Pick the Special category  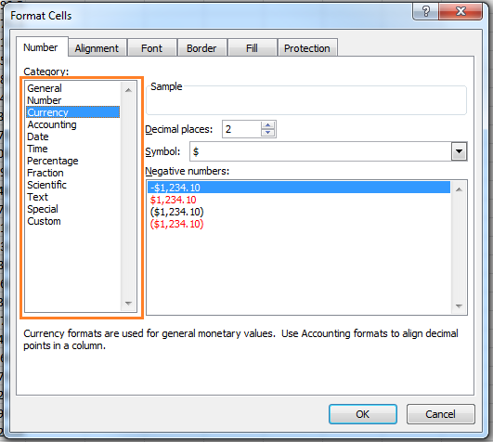tap(73, 209)
